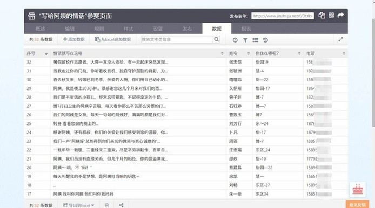Click 从Excel追加数据 button

pos(113,39)
